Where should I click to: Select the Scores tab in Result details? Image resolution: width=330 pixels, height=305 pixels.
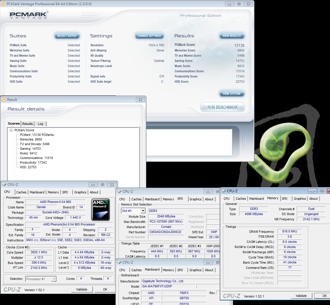14,123
